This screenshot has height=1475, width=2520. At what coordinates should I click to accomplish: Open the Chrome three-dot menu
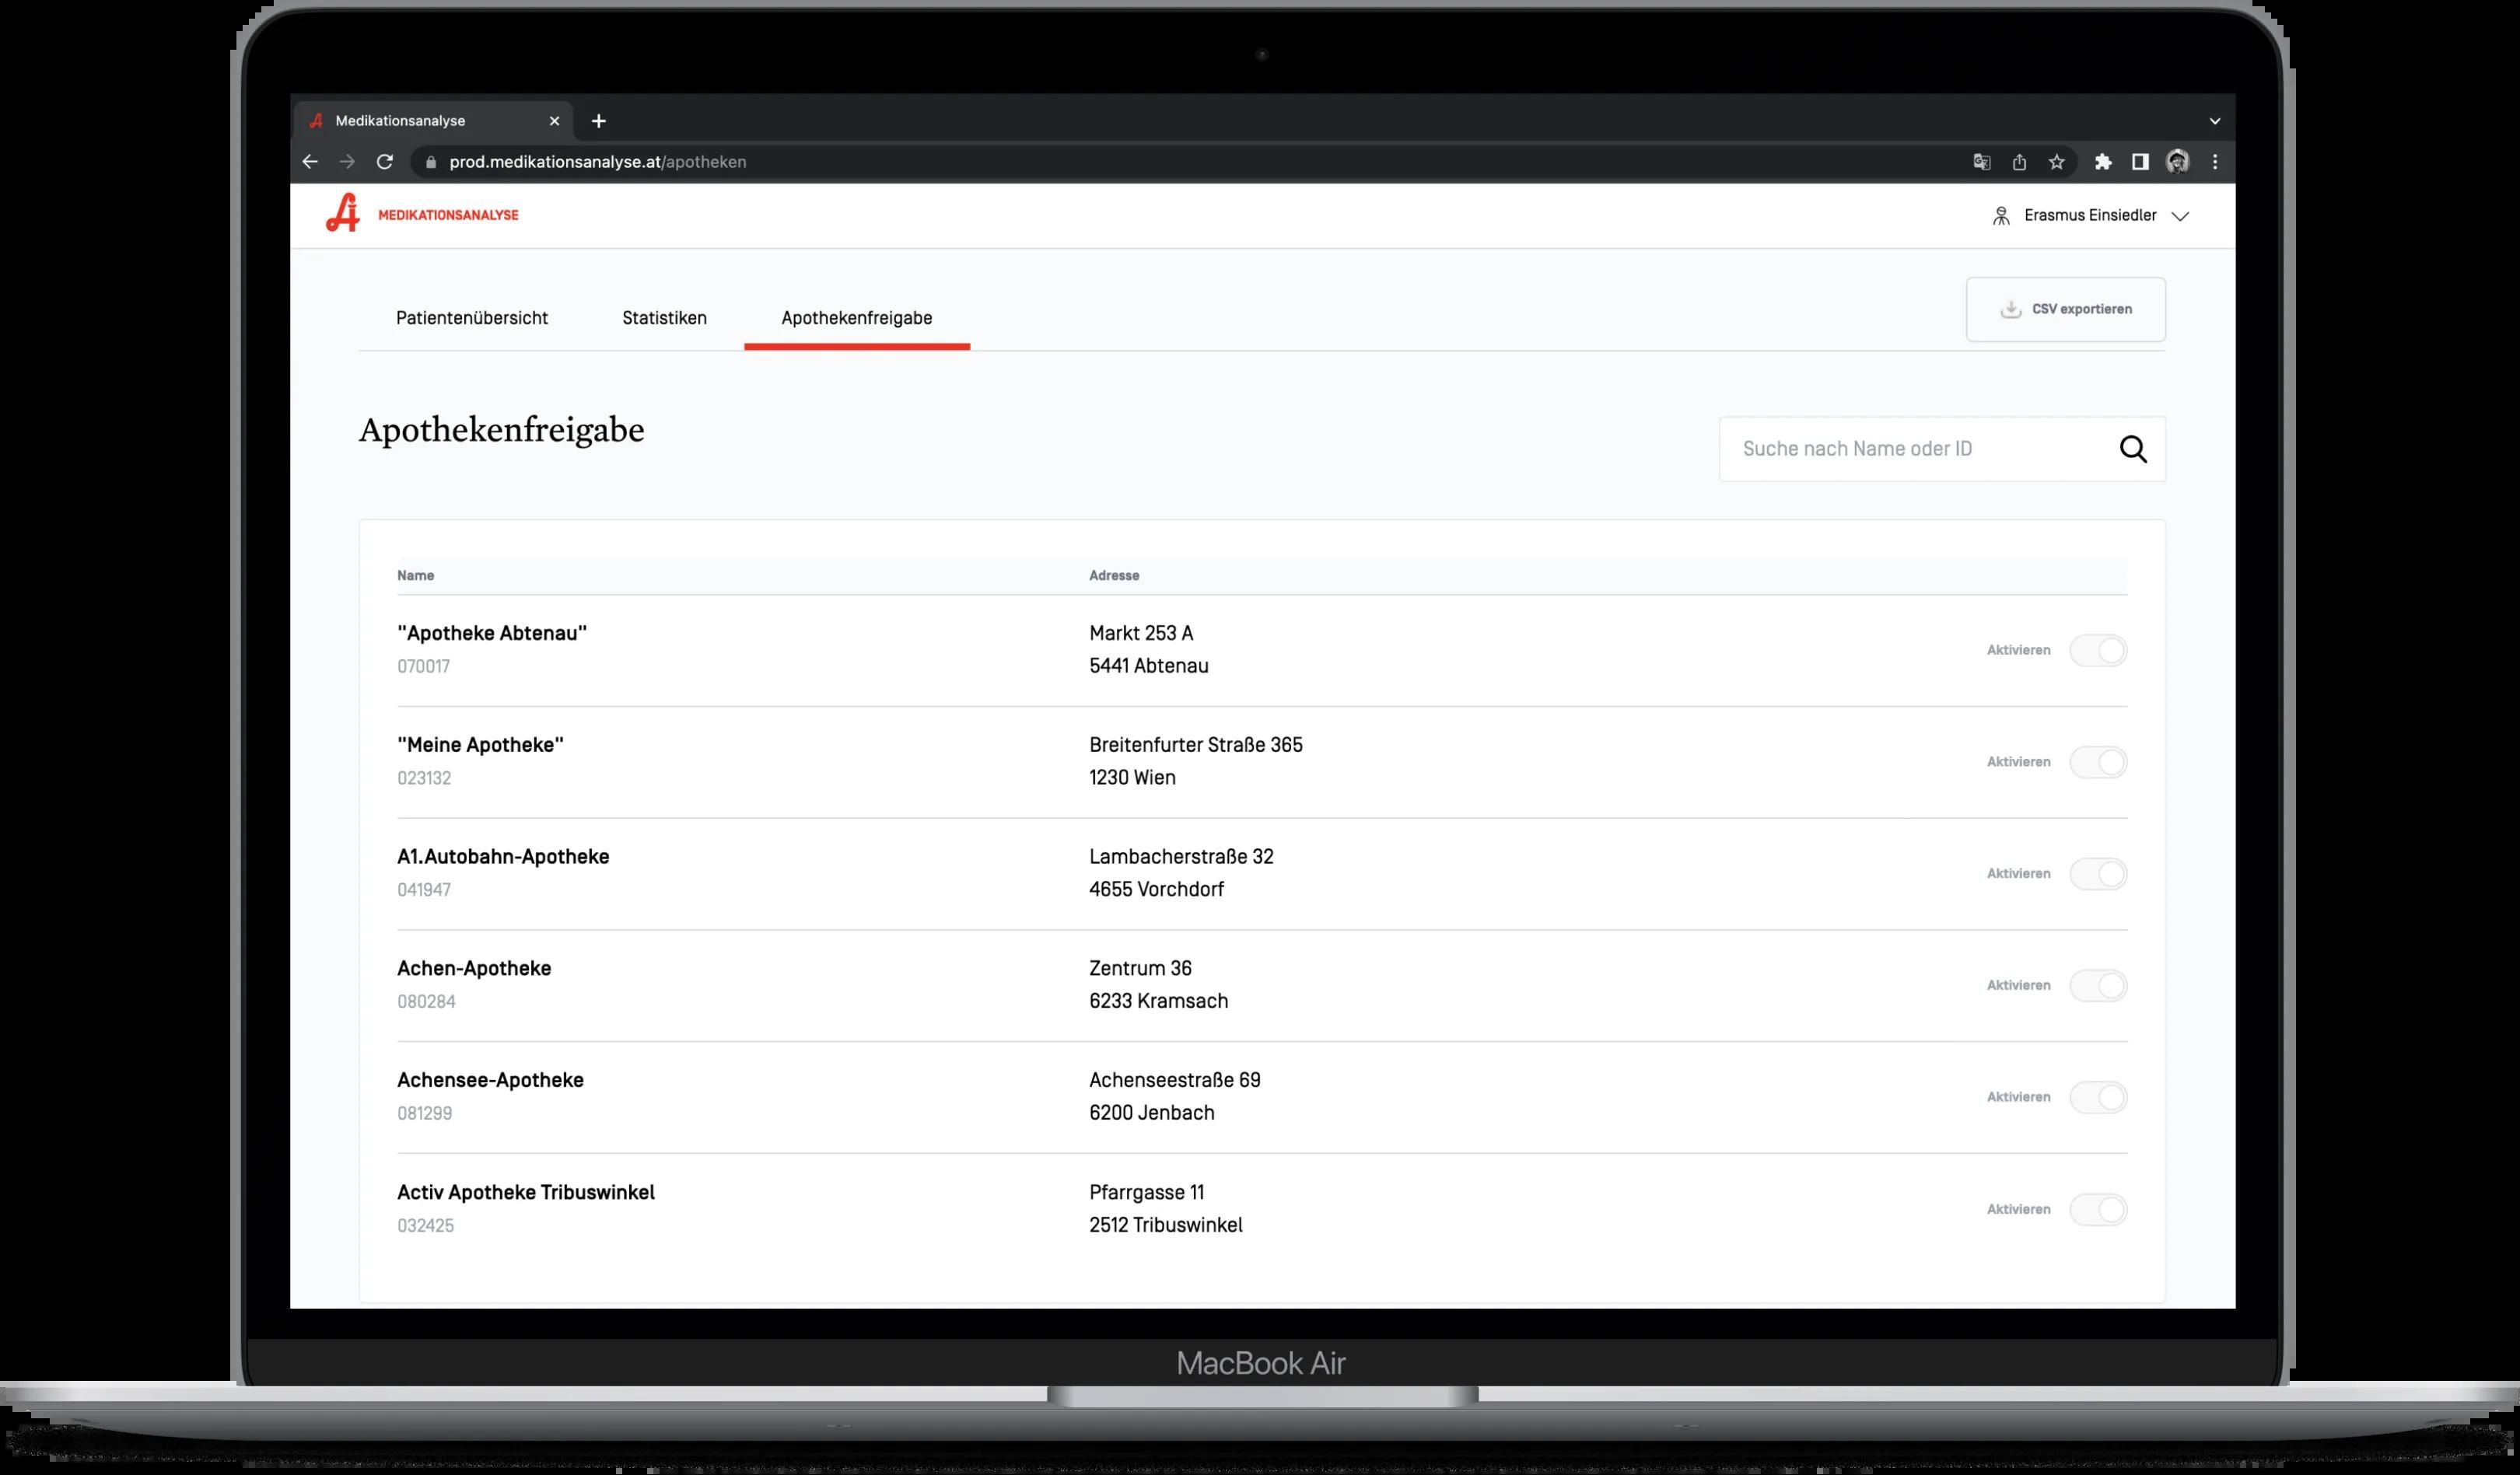click(x=2215, y=162)
